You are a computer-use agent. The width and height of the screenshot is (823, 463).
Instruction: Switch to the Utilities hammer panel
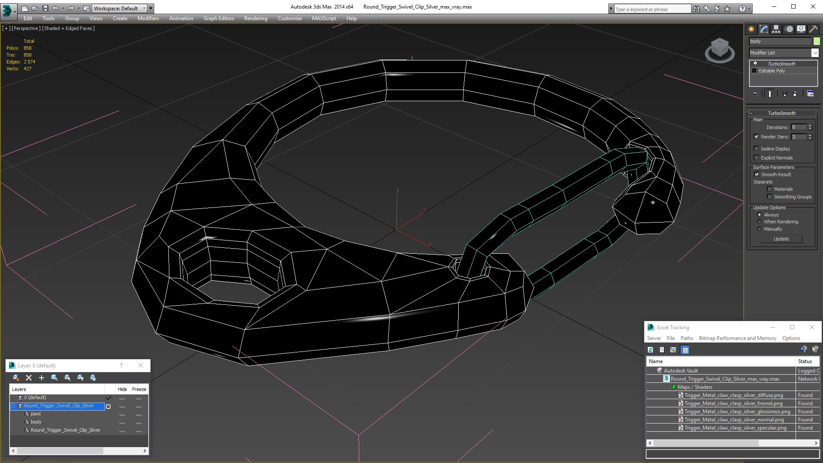pyautogui.click(x=813, y=29)
